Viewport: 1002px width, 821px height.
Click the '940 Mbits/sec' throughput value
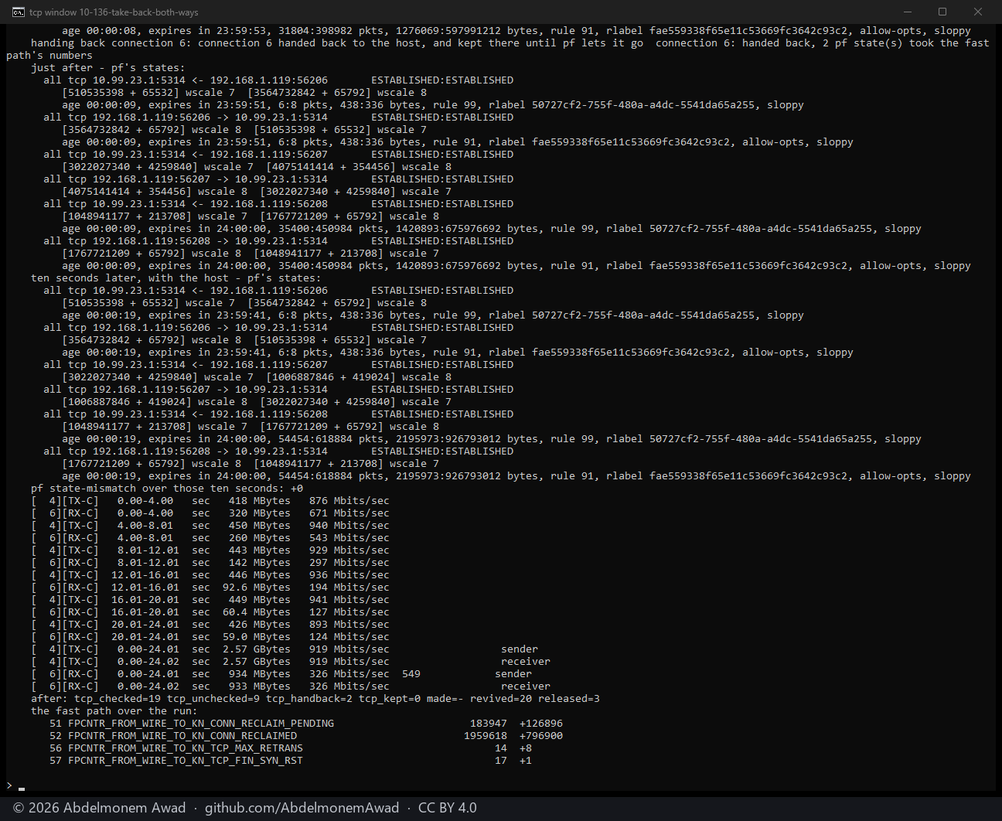[349, 526]
